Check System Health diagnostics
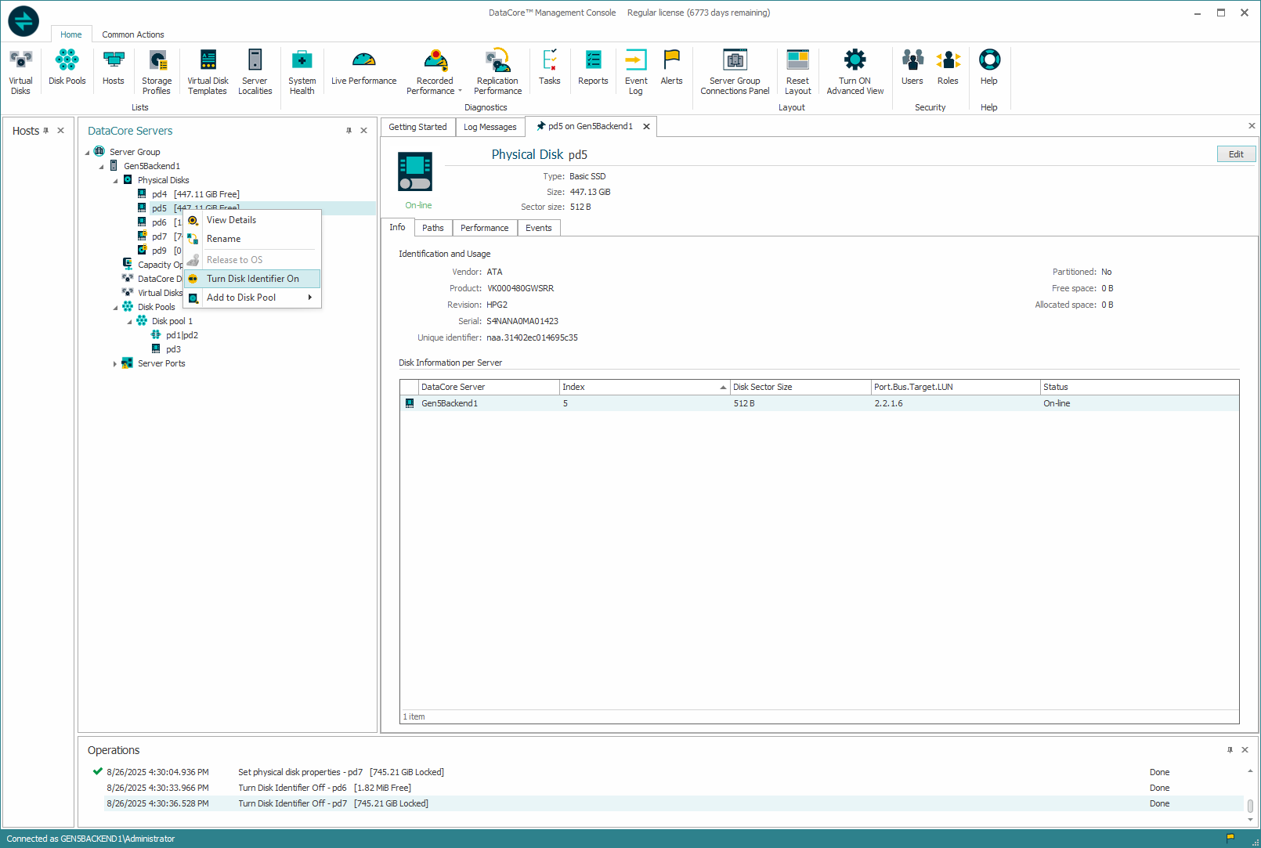 pyautogui.click(x=302, y=70)
